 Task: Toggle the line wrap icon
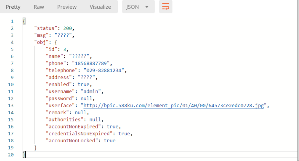click(x=166, y=7)
